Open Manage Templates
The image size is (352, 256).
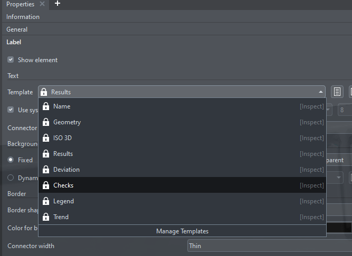pyautogui.click(x=182, y=231)
